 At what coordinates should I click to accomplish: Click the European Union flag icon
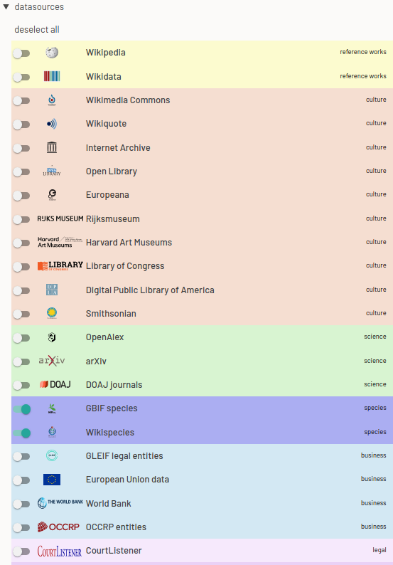point(52,480)
